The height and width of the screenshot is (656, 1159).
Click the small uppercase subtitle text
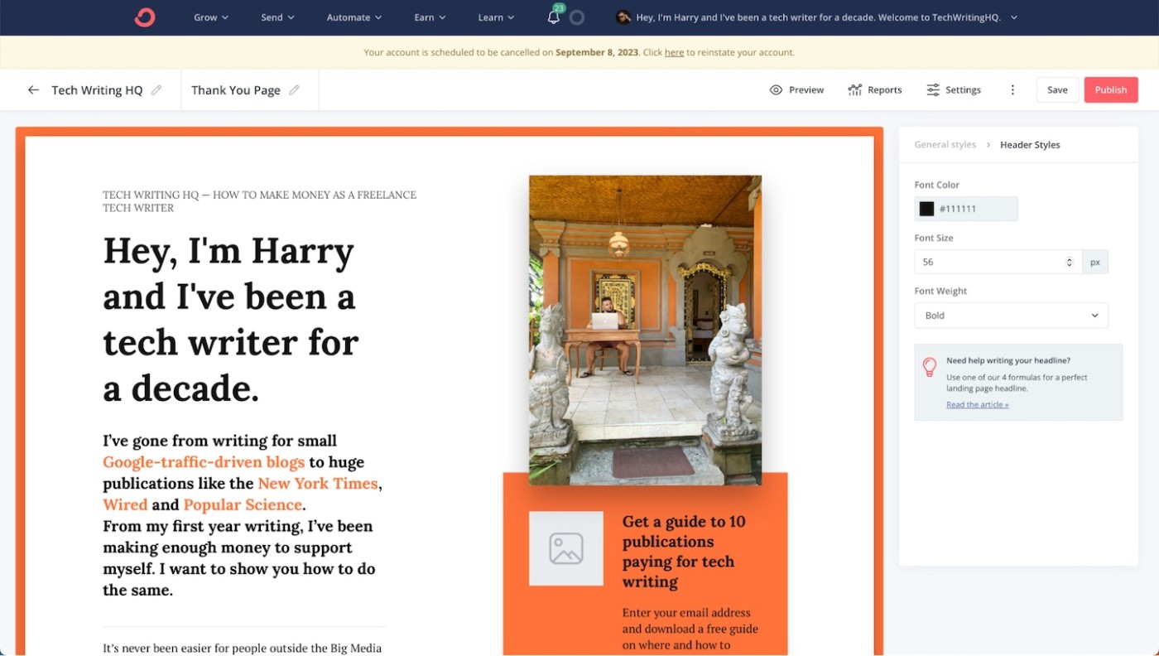pyautogui.click(x=259, y=201)
